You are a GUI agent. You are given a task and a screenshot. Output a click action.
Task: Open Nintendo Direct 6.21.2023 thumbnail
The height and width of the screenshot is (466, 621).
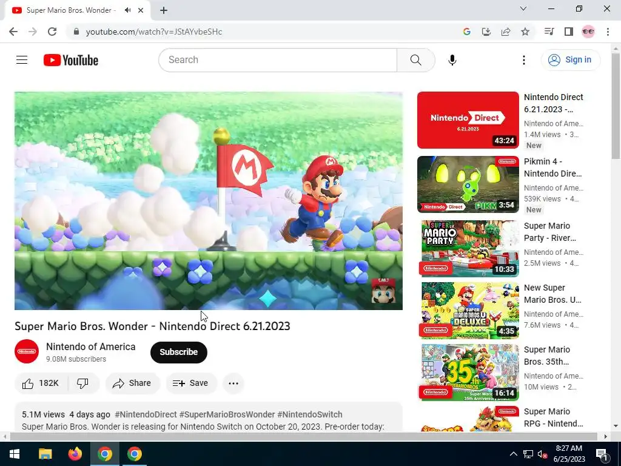coord(468,120)
